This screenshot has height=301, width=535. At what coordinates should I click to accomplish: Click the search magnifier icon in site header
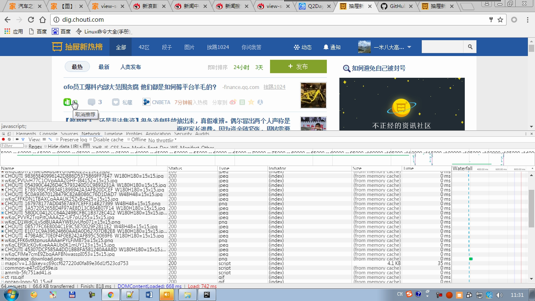pos(470,47)
